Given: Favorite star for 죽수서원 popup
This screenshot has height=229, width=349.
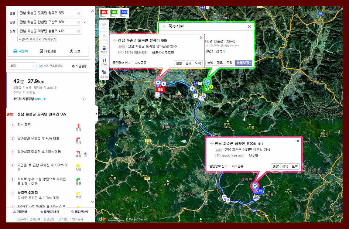Looking at the screenshot, I should tap(164, 27).
